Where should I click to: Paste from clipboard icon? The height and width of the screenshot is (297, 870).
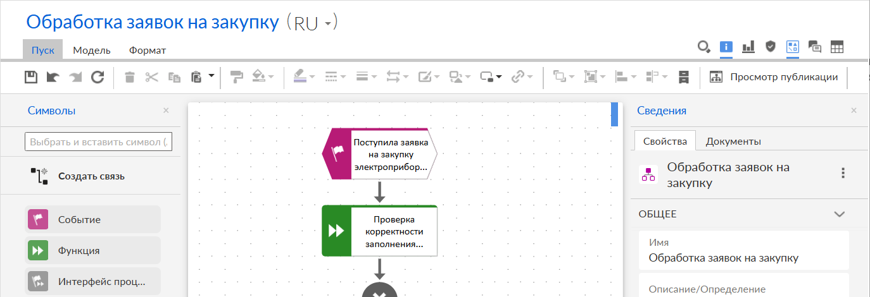point(196,77)
